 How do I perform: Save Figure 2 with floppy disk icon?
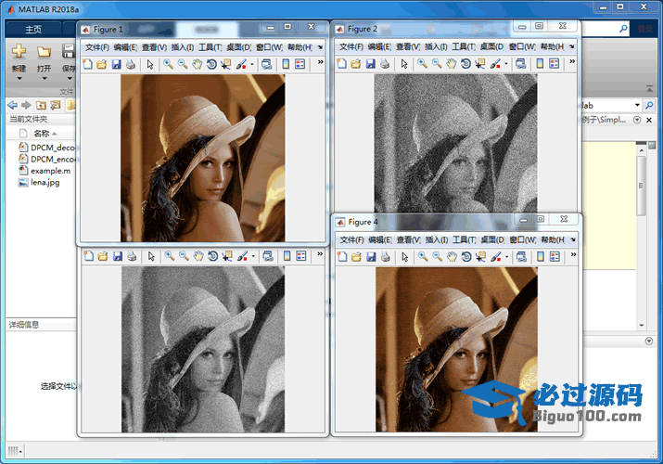(x=370, y=63)
